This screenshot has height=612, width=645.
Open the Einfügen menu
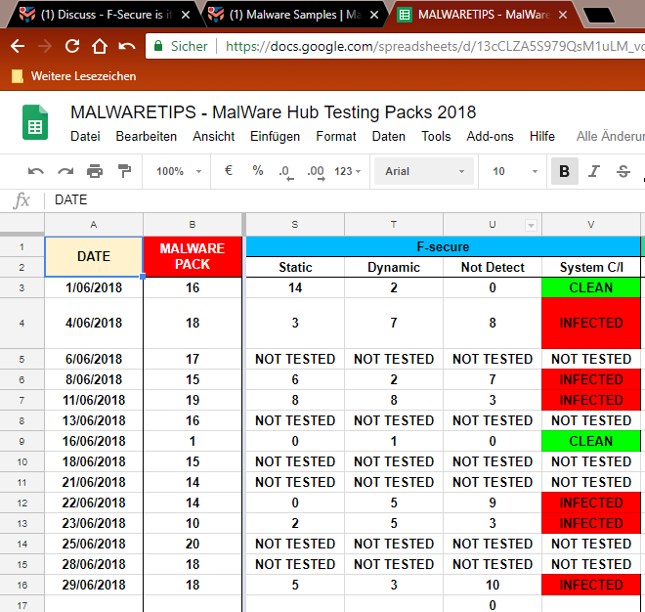(275, 137)
